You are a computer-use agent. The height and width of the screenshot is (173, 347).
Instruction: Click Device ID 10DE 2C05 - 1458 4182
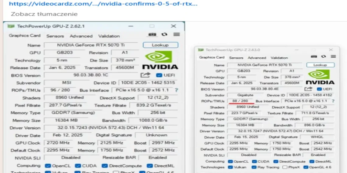[x=311, y=95]
